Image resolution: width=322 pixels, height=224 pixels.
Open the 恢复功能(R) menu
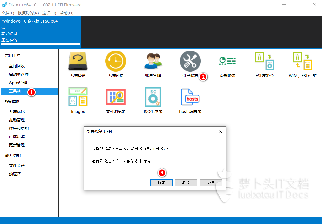pyautogui.click(x=28, y=13)
